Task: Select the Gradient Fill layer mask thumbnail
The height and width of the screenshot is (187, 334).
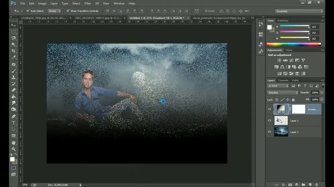Action: coord(299,109)
